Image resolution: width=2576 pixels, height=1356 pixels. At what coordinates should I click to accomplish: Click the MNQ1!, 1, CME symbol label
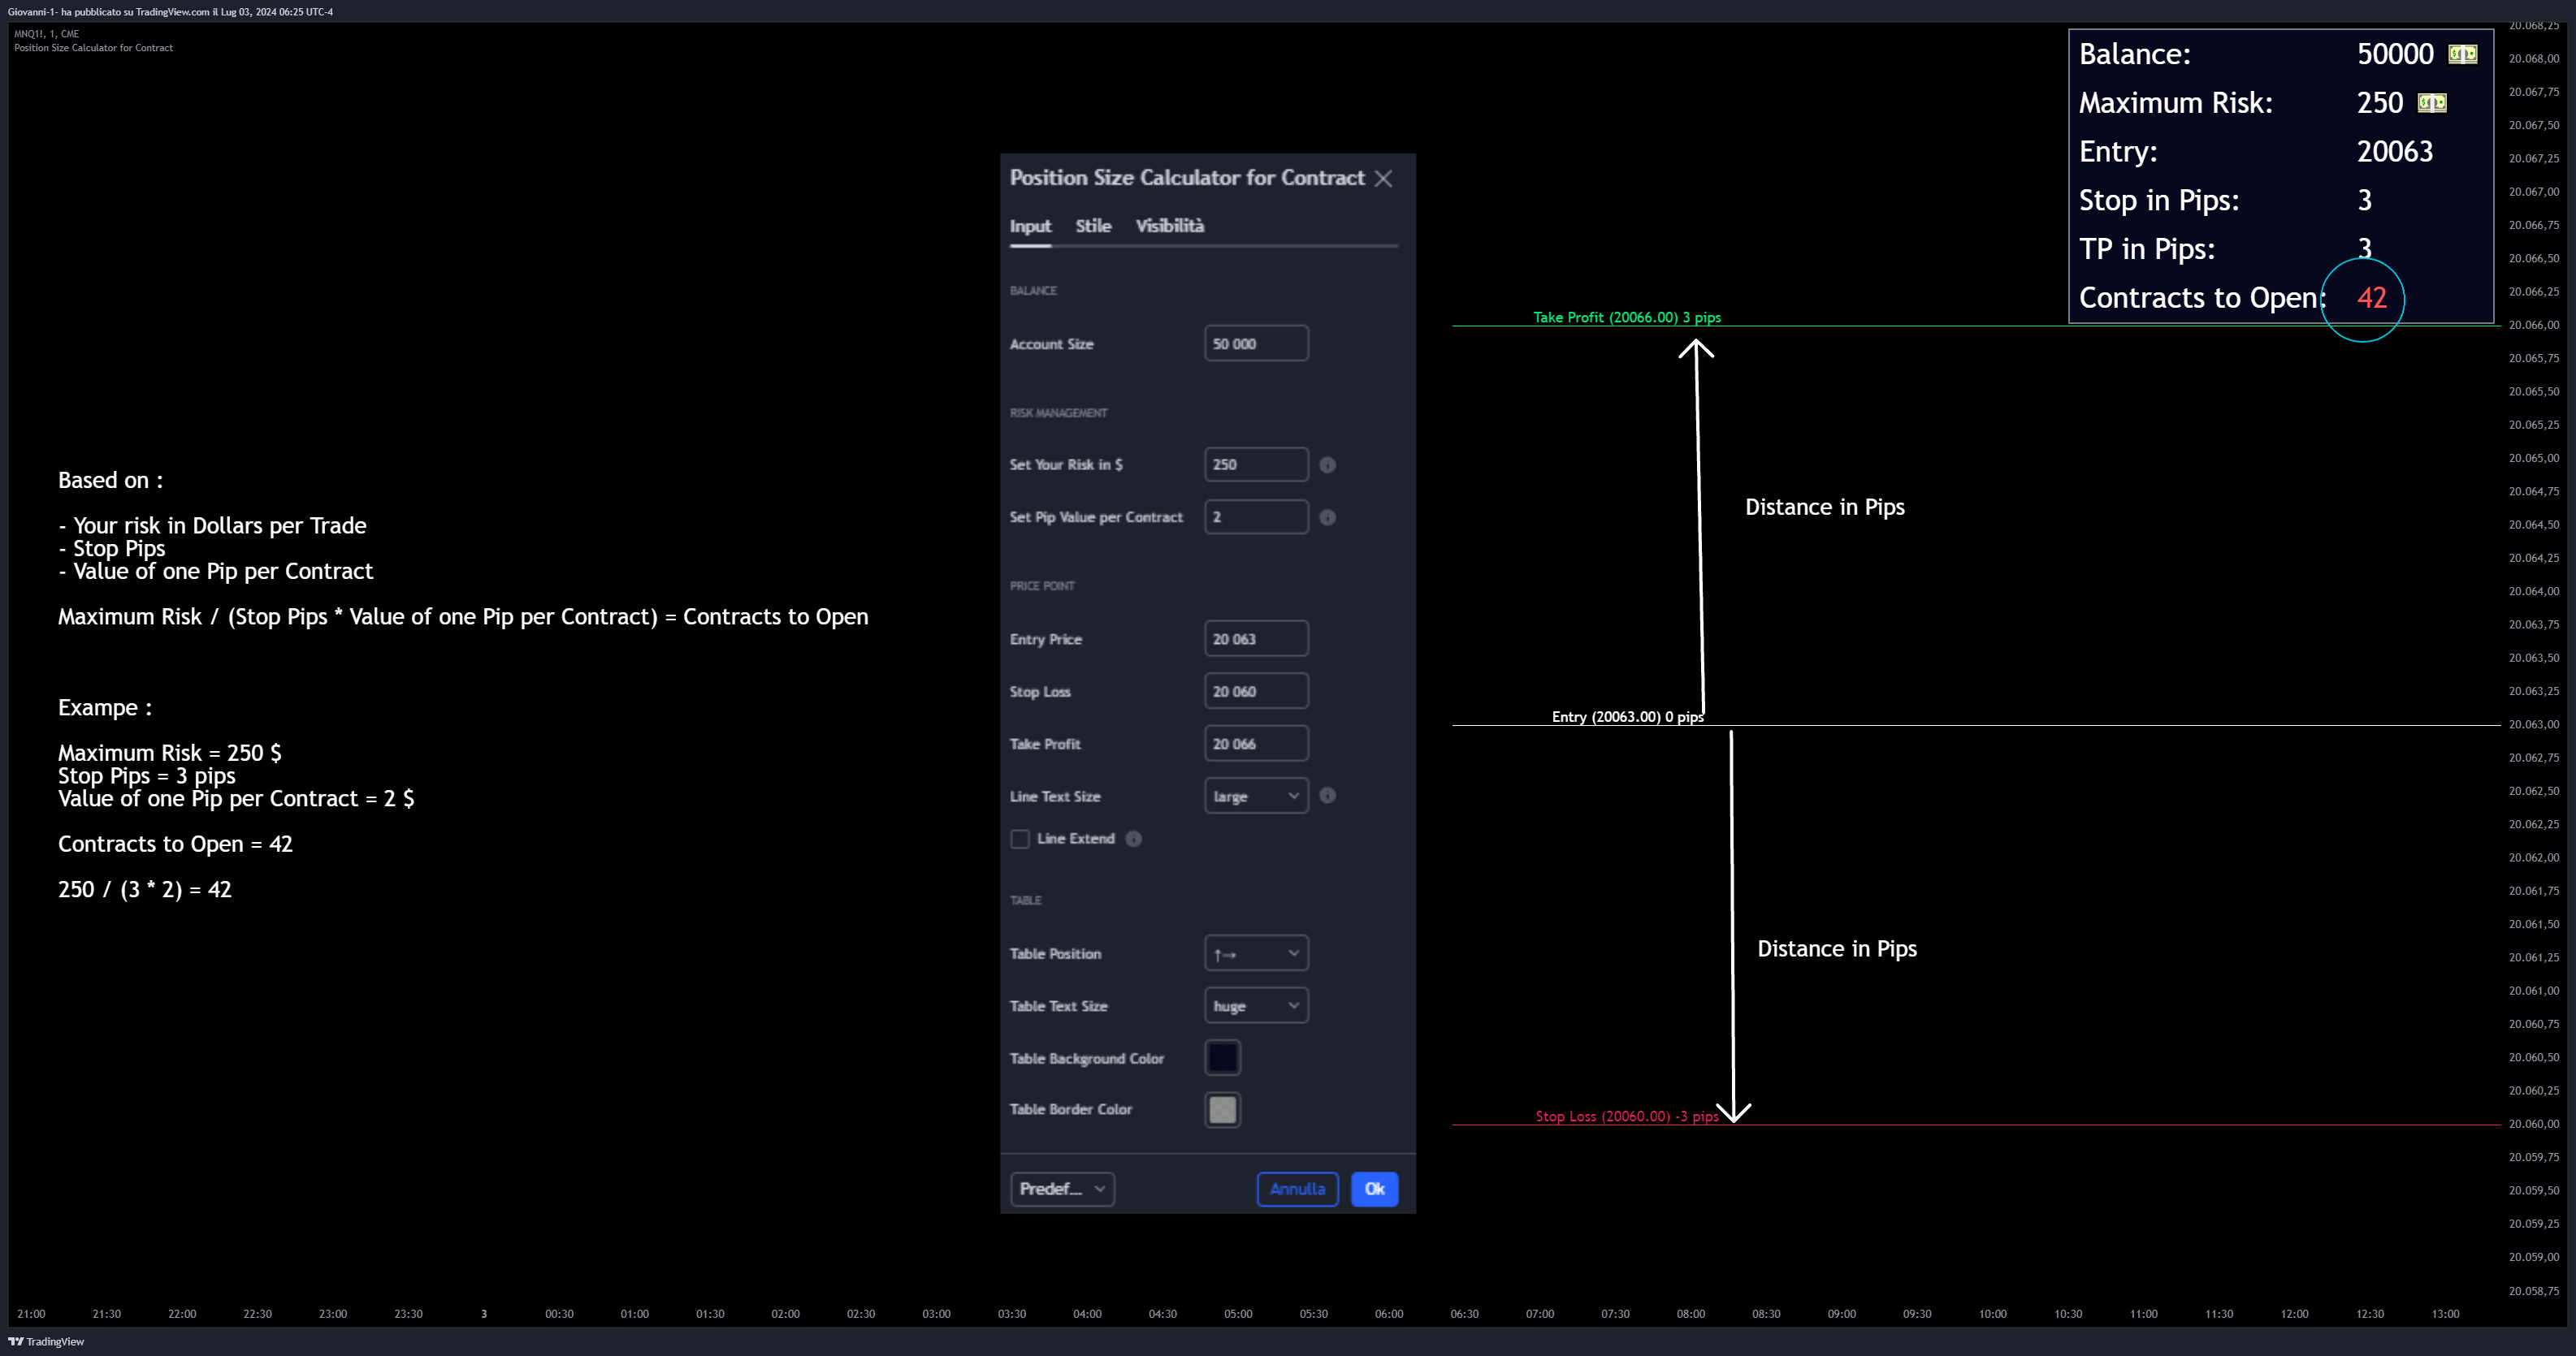[46, 34]
